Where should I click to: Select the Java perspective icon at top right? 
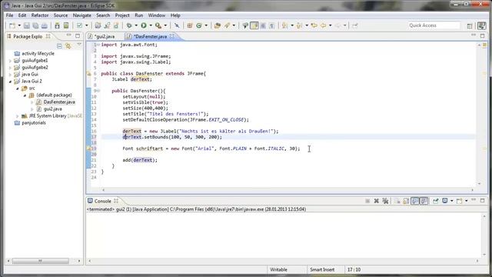(481, 25)
